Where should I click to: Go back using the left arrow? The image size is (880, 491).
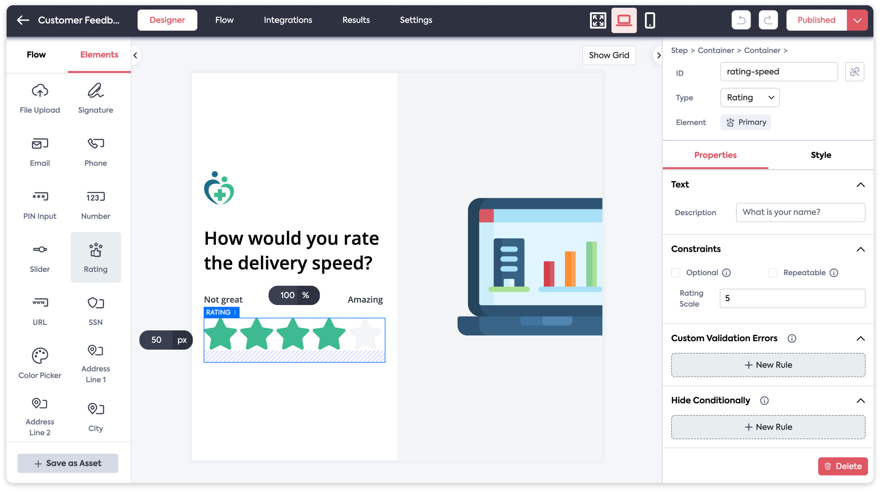[x=23, y=20]
